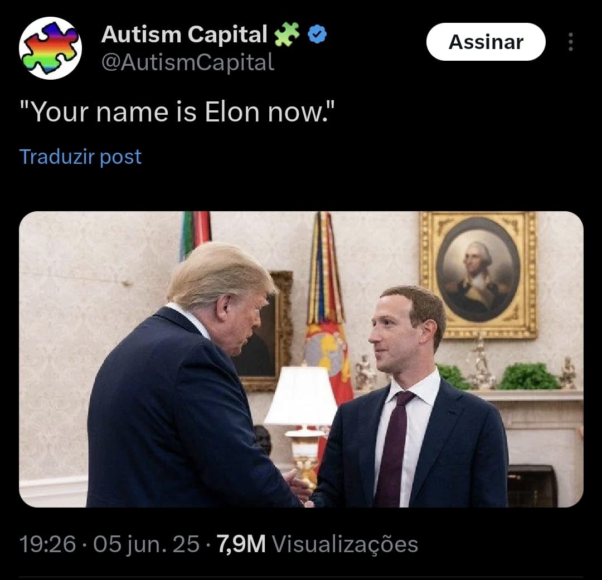
Task: Open the Autism Capital display name
Action: (184, 34)
